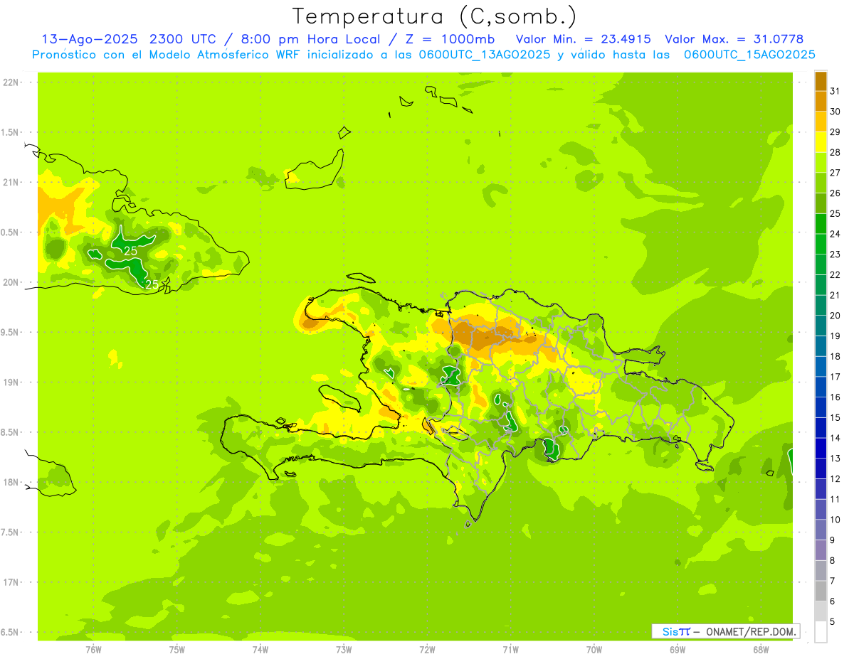Select the 'Z = 1000mb' level text
854x659 pixels.
pyautogui.click(x=450, y=39)
